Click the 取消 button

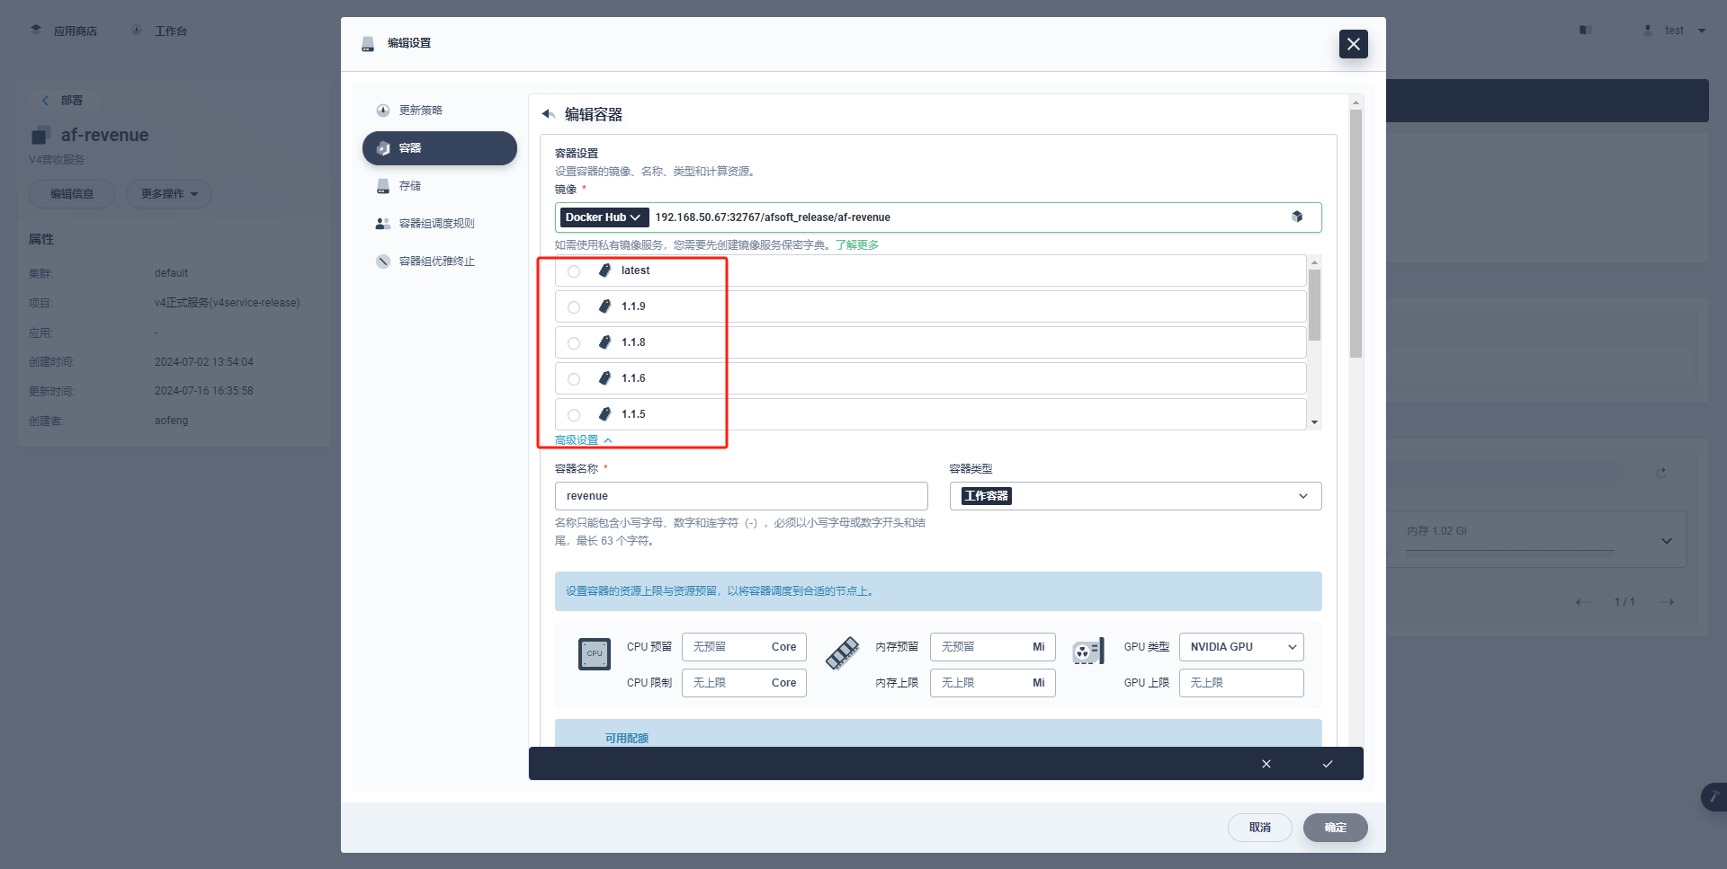point(1260,828)
